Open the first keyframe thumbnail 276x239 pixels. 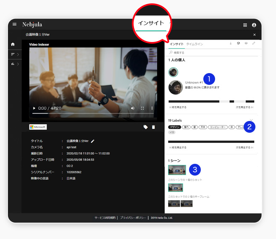click(x=174, y=204)
